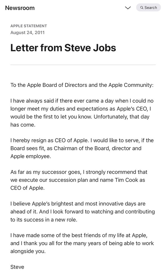
Task: Click the name "Tim Cook" in the letter
Action: point(126,180)
